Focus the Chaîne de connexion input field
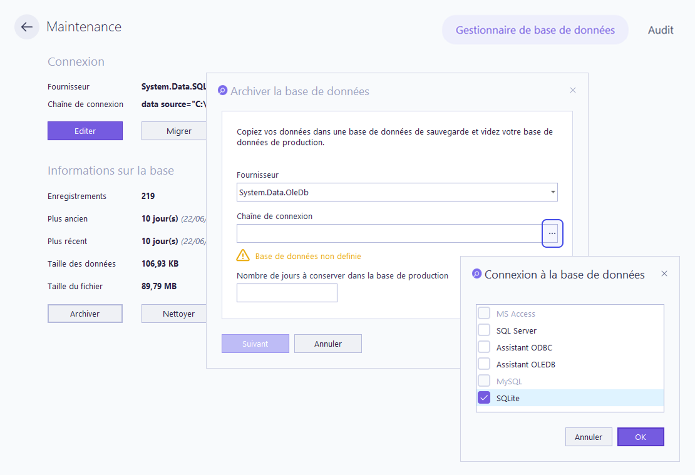695x475 pixels. click(389, 233)
